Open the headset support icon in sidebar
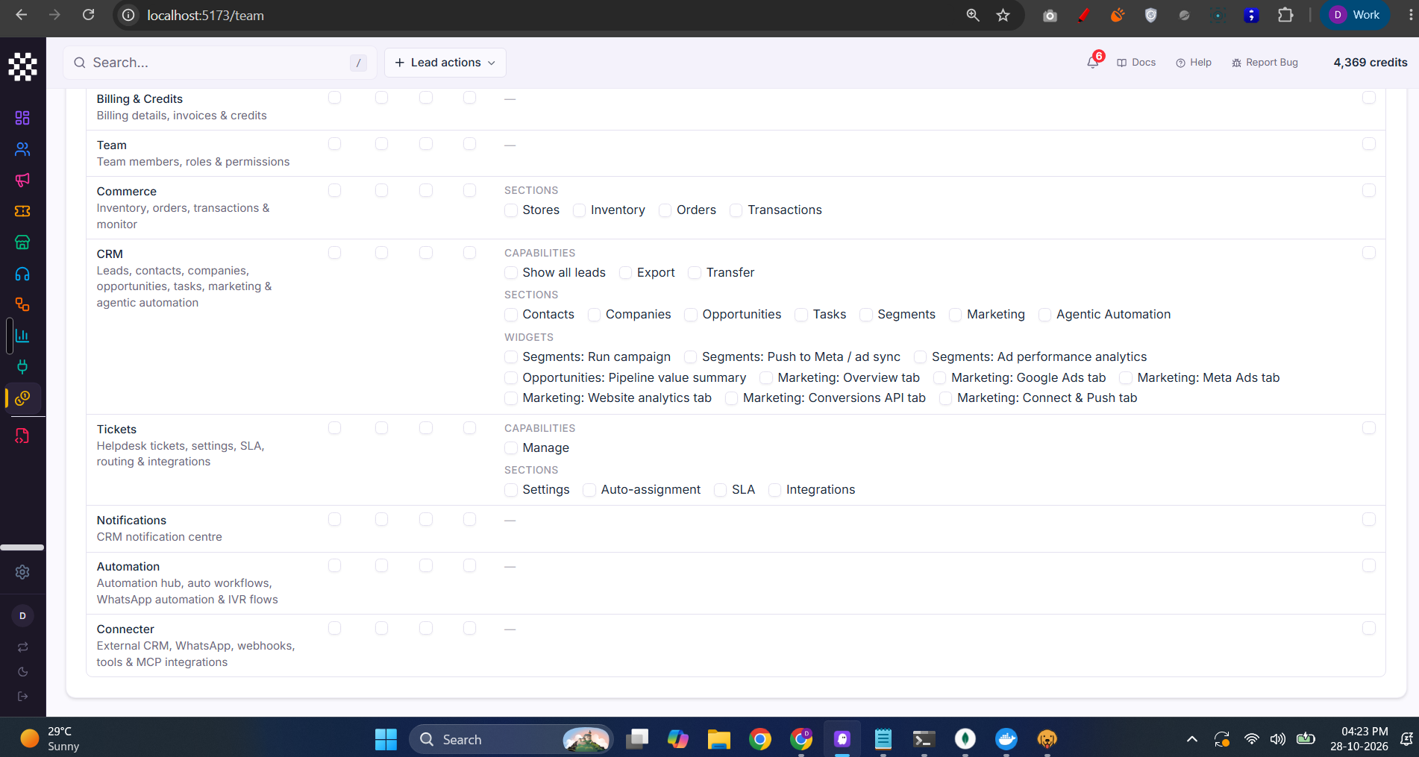 pos(22,274)
